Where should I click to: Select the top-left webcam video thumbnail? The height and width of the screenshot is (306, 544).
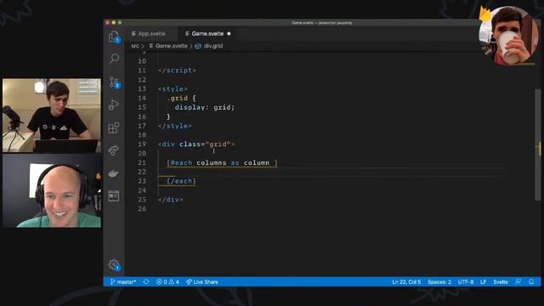click(52, 116)
